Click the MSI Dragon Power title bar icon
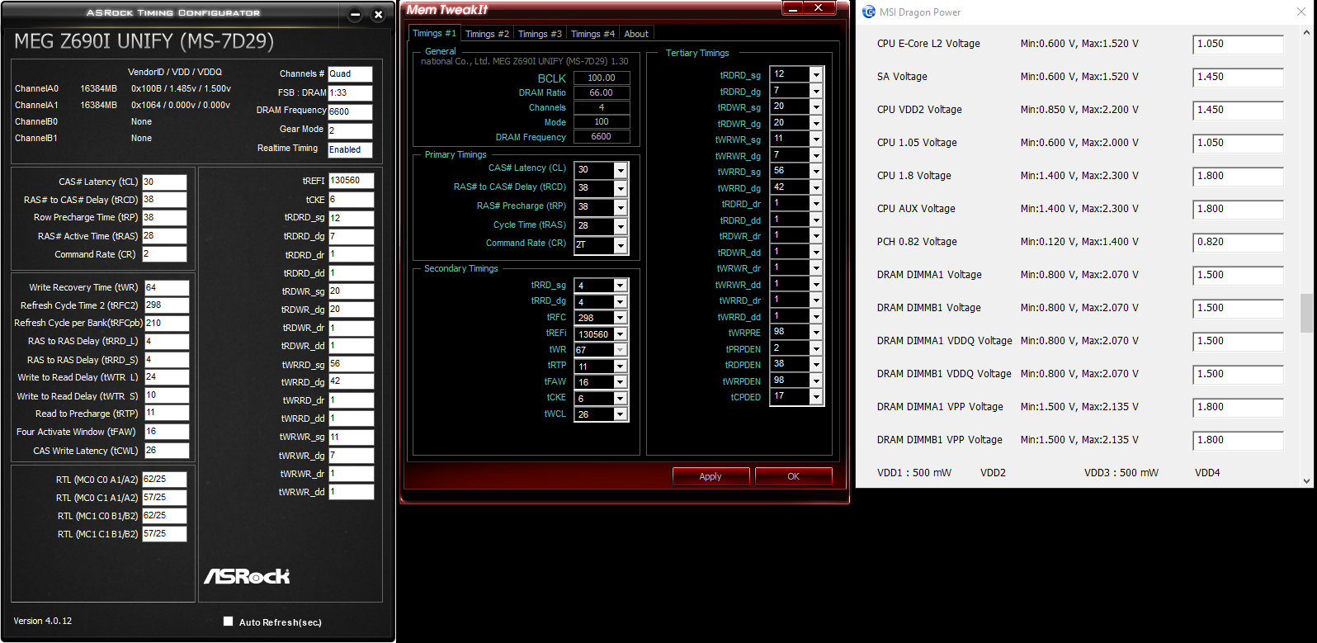Viewport: 1317px width, 643px height. point(868,12)
